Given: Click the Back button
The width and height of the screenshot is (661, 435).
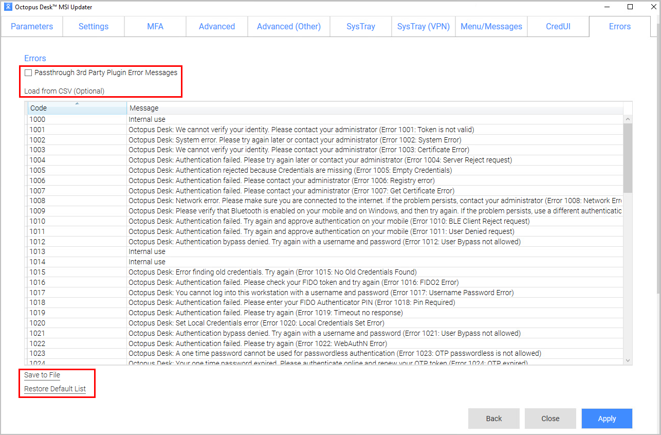Looking at the screenshot, I should coord(494,419).
